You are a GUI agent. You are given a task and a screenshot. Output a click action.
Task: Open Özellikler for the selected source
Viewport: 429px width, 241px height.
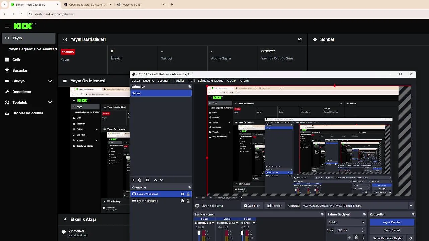[252, 206]
